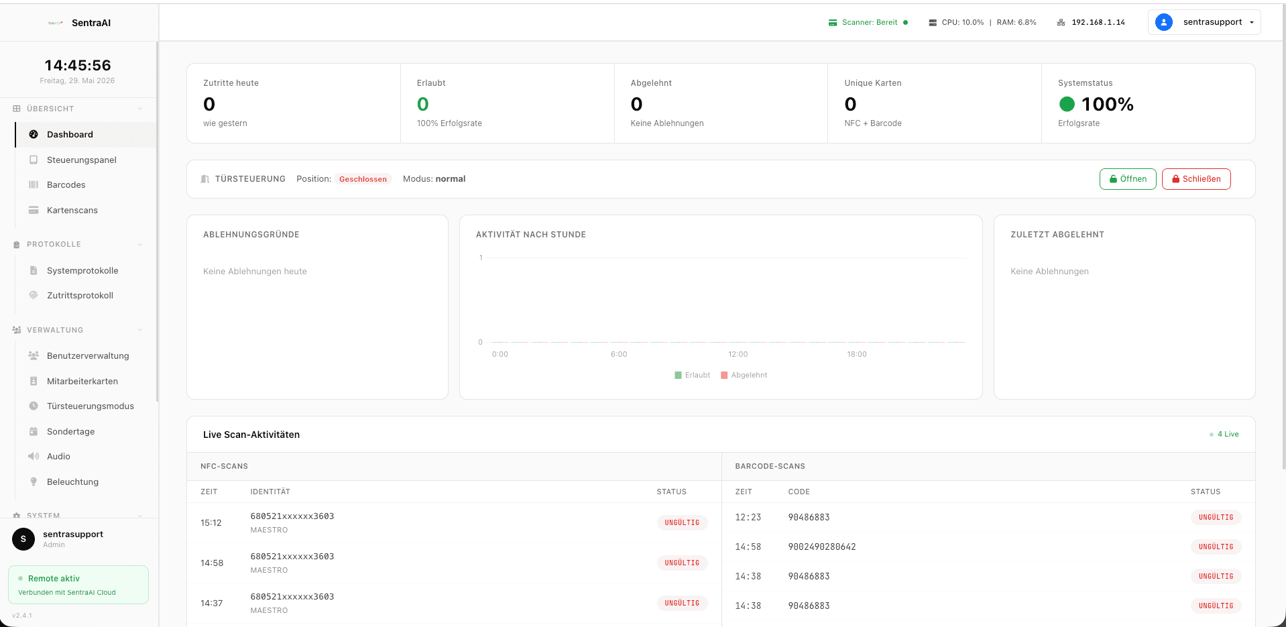The image size is (1286, 627).
Task: Click the Remote aktiv cloud status box
Action: click(78, 585)
